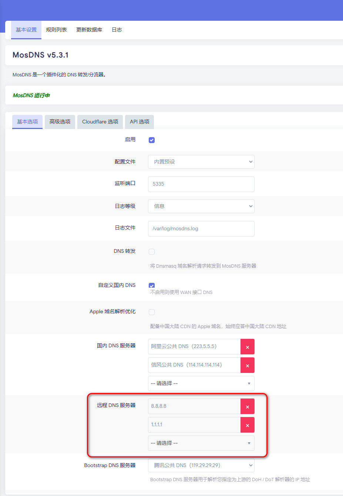Viewport: 343px width, 496px height.
Task: Open the 远程 DNS 请选择 combo box
Action: pos(201,443)
